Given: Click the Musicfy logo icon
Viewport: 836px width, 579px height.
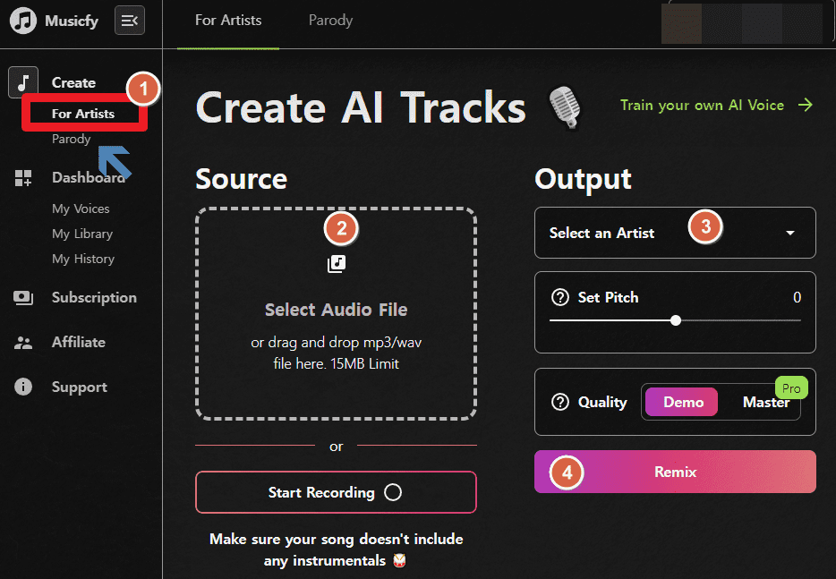Looking at the screenshot, I should (x=23, y=21).
